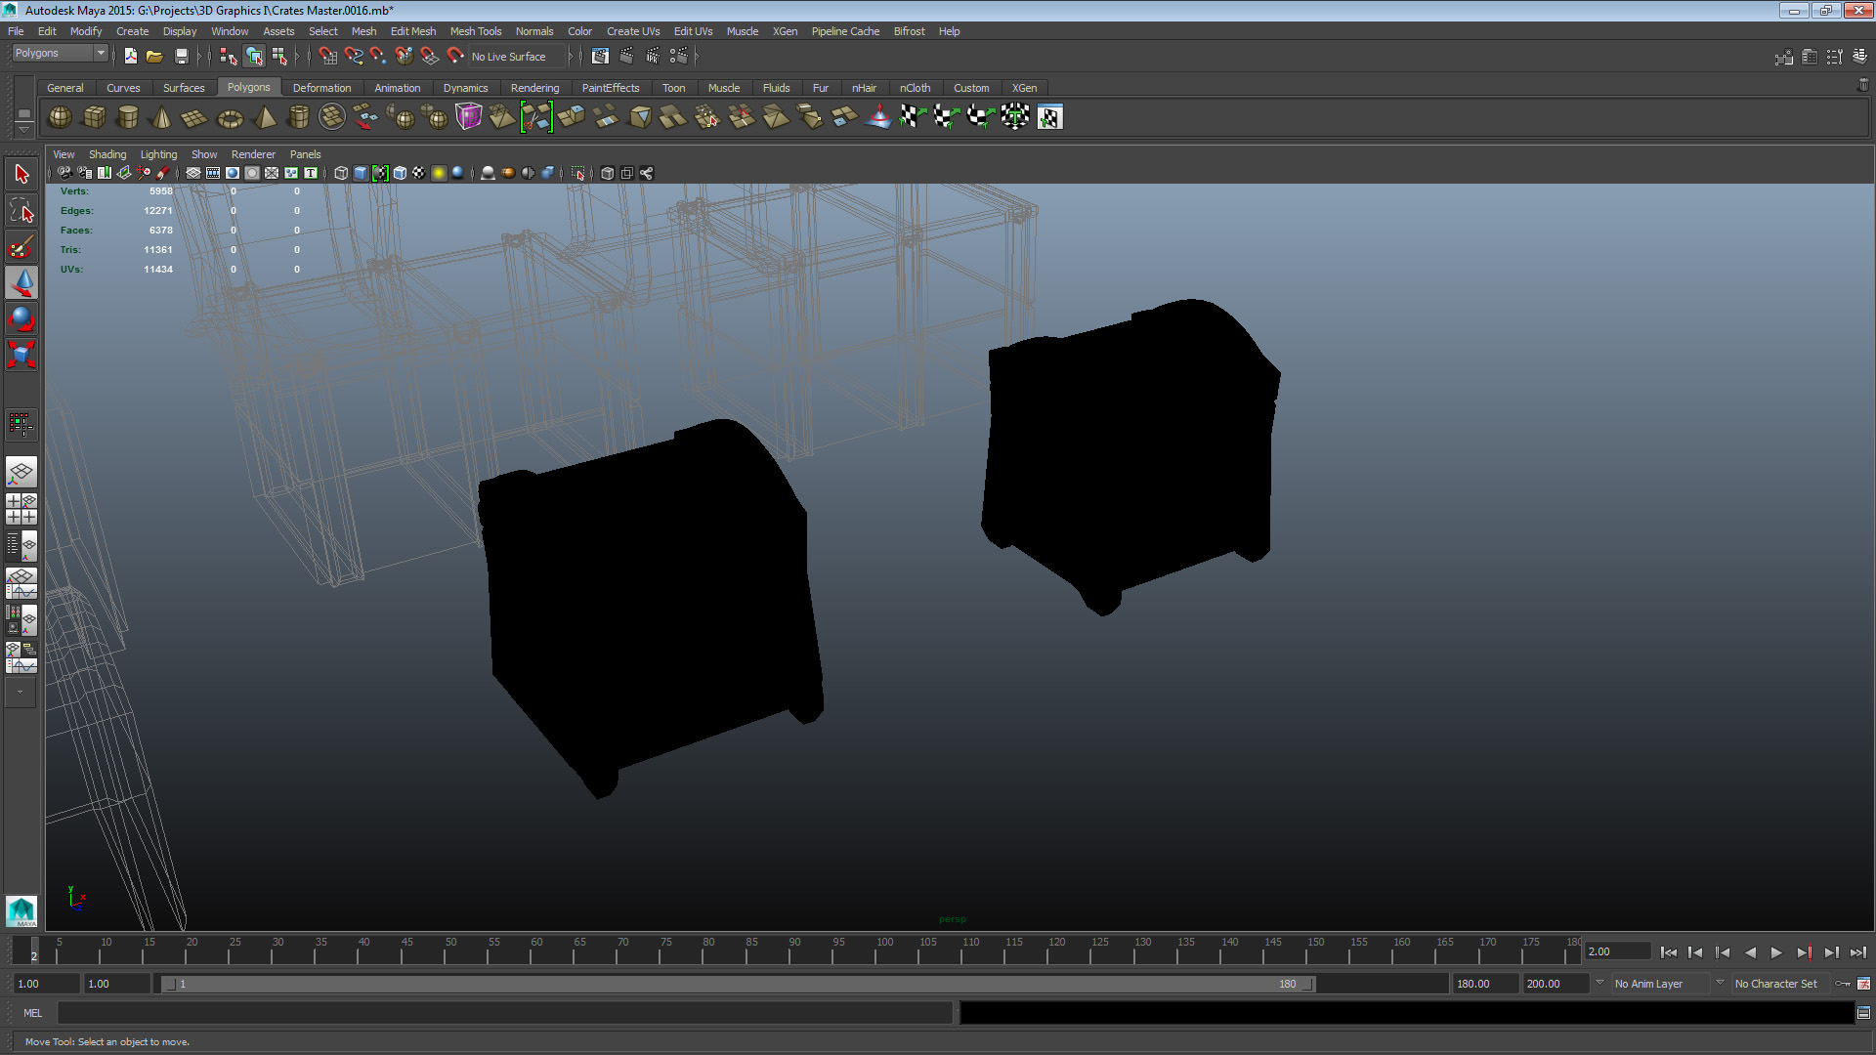Click the MEL command input field
This screenshot has height=1055, width=1876.
coord(503,1013)
